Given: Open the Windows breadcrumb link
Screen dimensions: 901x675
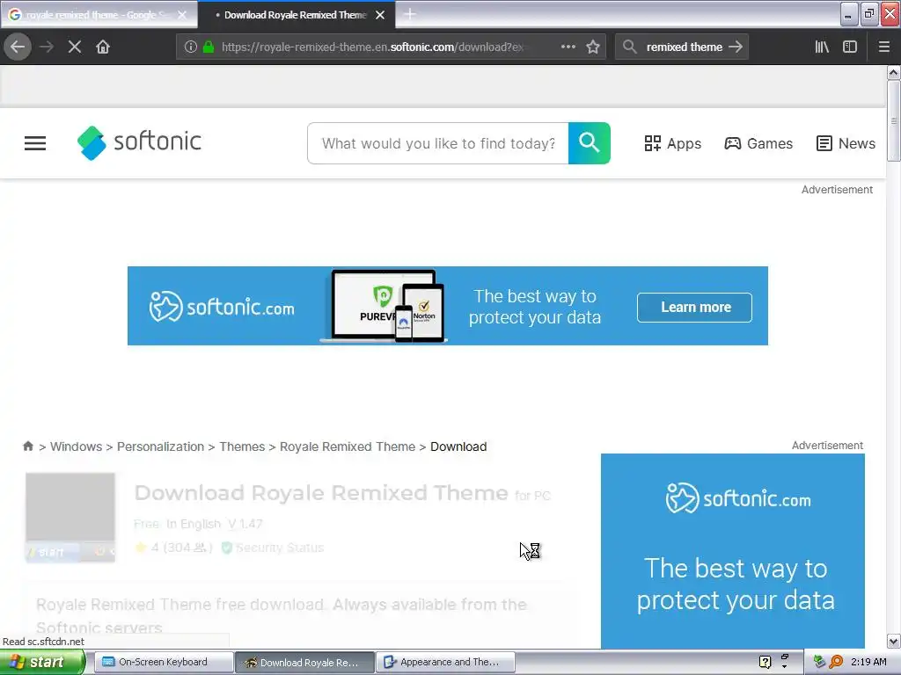Looking at the screenshot, I should pyautogui.click(x=76, y=446).
